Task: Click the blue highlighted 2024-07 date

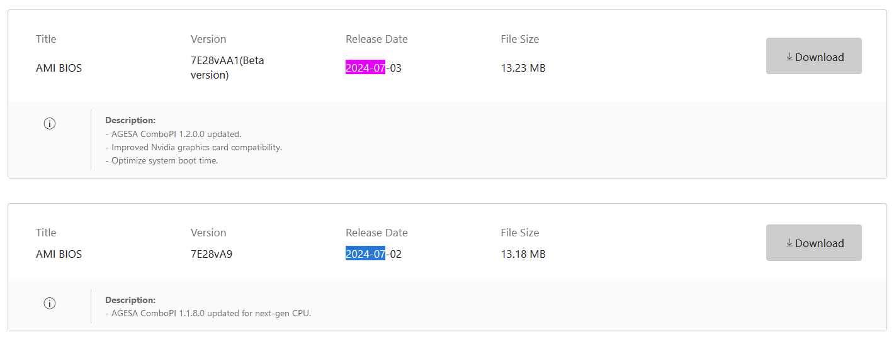Action: (365, 254)
